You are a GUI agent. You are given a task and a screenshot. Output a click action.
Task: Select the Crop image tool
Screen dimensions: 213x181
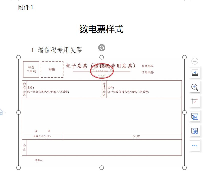point(195,102)
